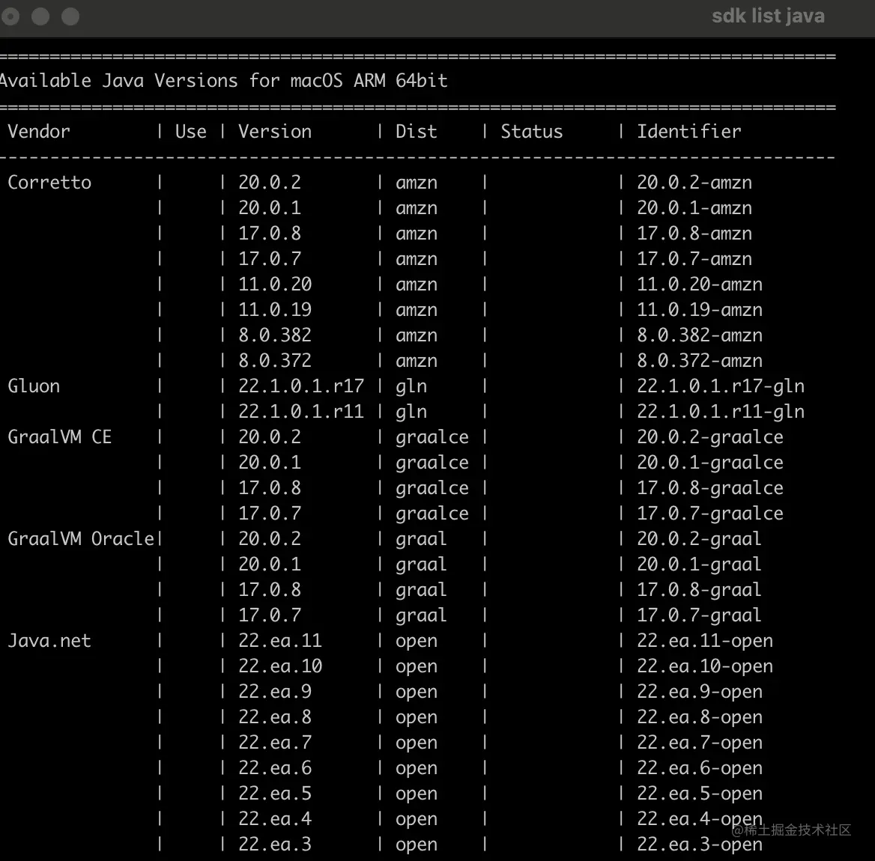Select the Vendor column header

point(38,132)
